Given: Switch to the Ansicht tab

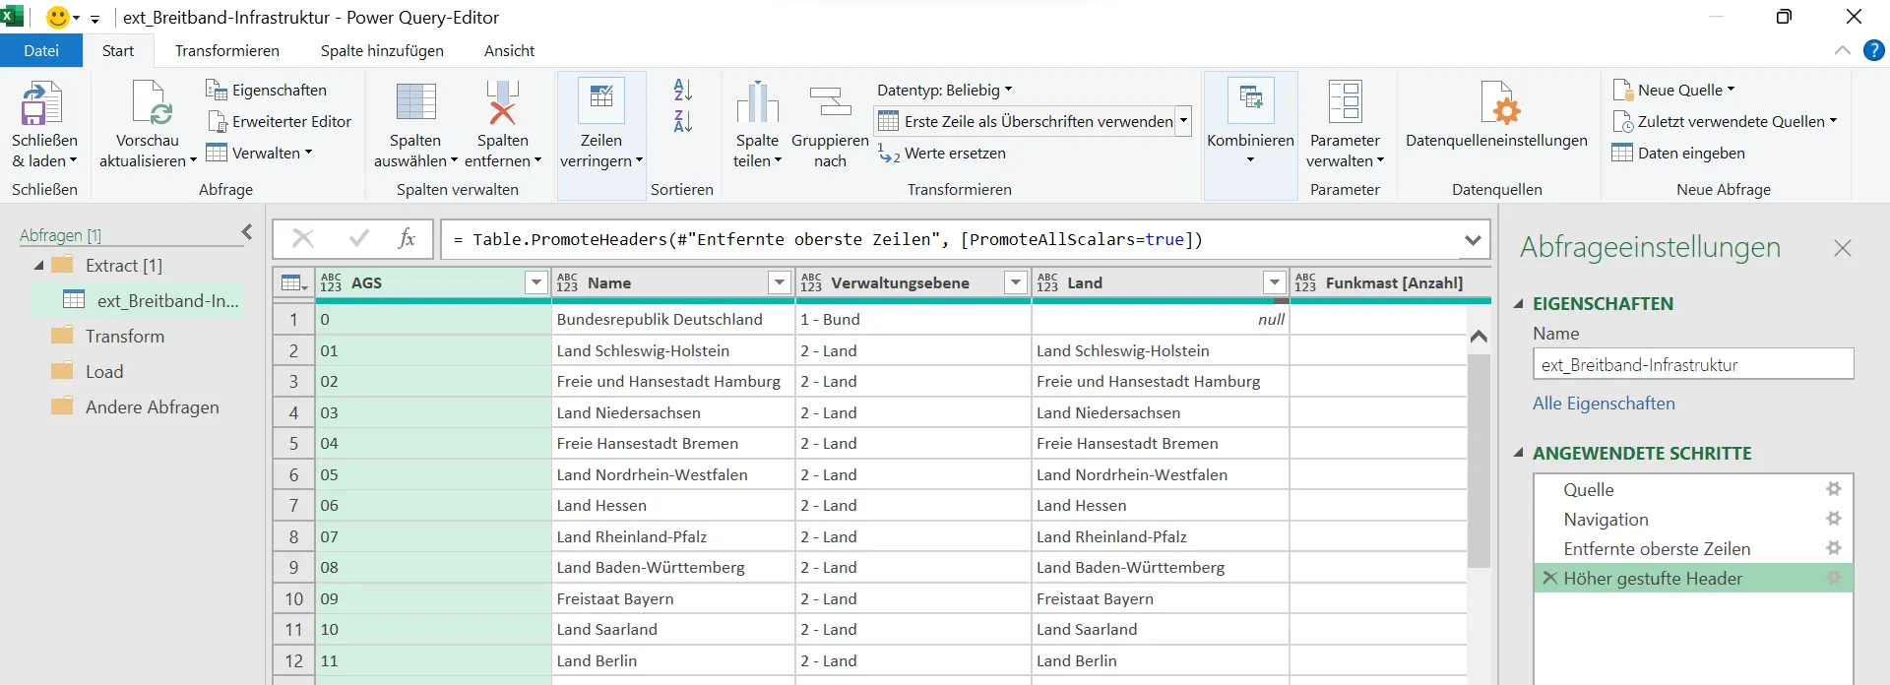Looking at the screenshot, I should pyautogui.click(x=509, y=50).
